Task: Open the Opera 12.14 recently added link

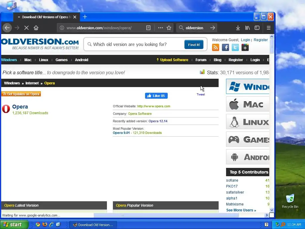Action: click(158, 121)
